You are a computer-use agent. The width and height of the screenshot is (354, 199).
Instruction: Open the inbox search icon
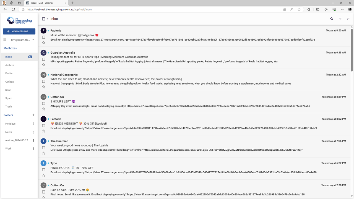(x=332, y=19)
